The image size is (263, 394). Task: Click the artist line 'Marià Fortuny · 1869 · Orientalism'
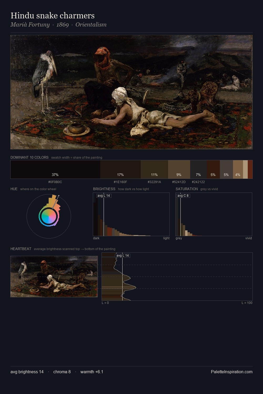click(x=58, y=25)
